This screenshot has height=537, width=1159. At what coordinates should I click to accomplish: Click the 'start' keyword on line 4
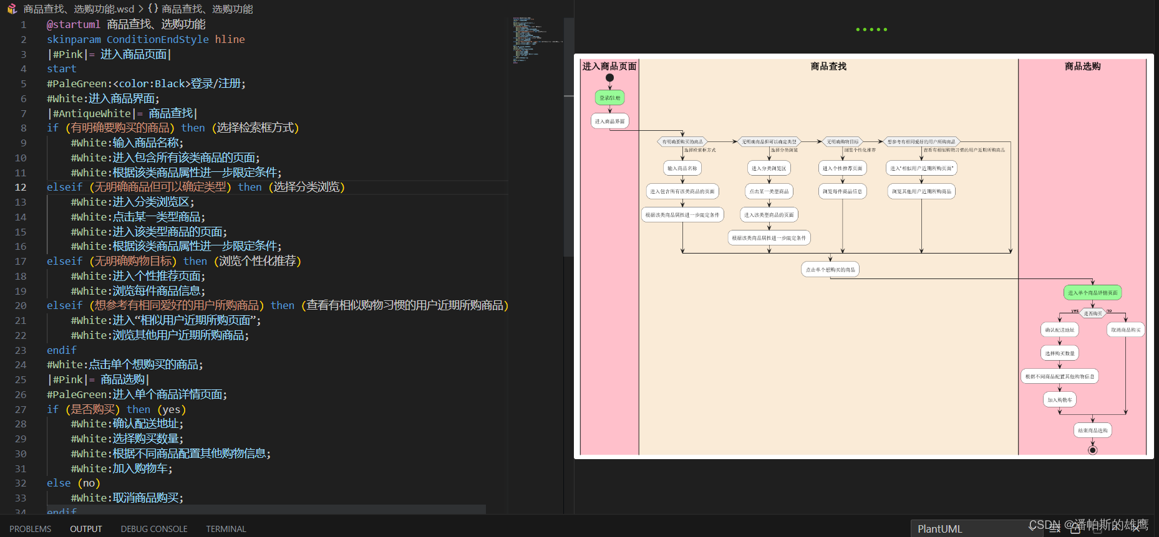click(x=62, y=69)
